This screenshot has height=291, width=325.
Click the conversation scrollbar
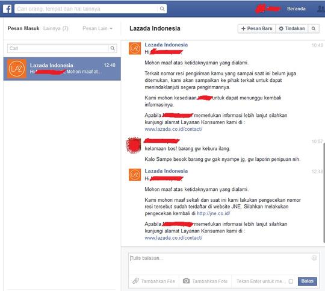tap(324, 193)
